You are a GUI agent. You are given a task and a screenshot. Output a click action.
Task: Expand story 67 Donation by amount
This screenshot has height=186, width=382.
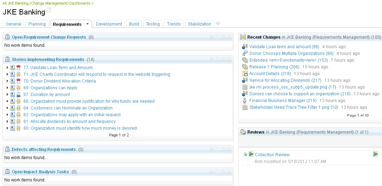7,95
